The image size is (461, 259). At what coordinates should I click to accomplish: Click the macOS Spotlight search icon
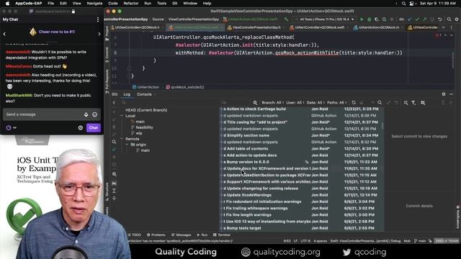click(x=403, y=3)
